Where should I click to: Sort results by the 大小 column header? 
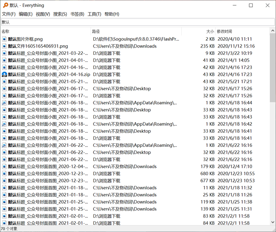tap(199, 31)
